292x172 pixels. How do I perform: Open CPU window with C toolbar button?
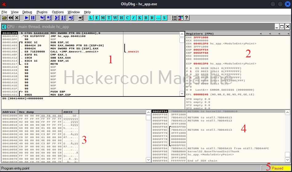click(127, 18)
